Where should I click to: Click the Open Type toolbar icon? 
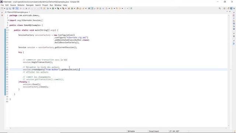77,8
